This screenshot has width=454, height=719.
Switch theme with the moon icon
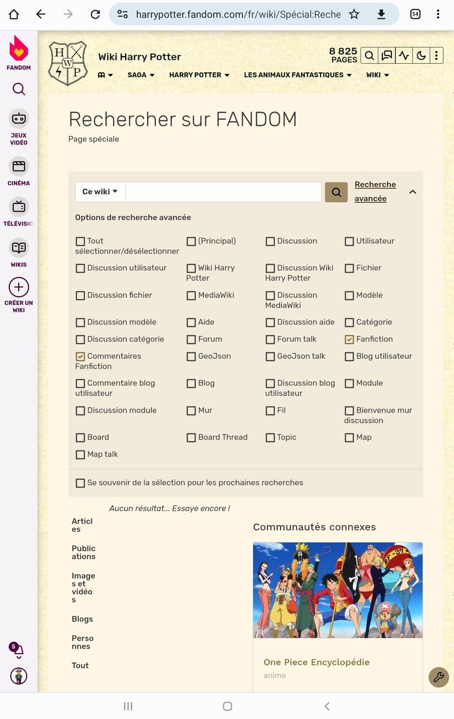coord(421,56)
